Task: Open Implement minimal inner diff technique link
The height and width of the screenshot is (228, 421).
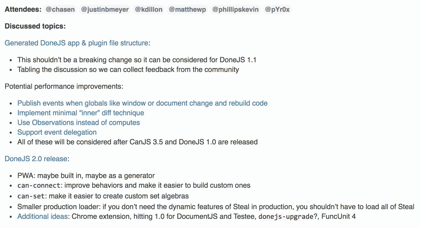Action: (x=81, y=113)
